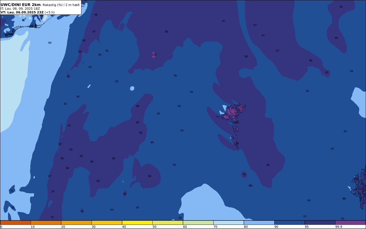Image resolution: width=366 pixels, height=229 pixels.
Task: Select the legend tick label "50"
Action: [154, 227]
